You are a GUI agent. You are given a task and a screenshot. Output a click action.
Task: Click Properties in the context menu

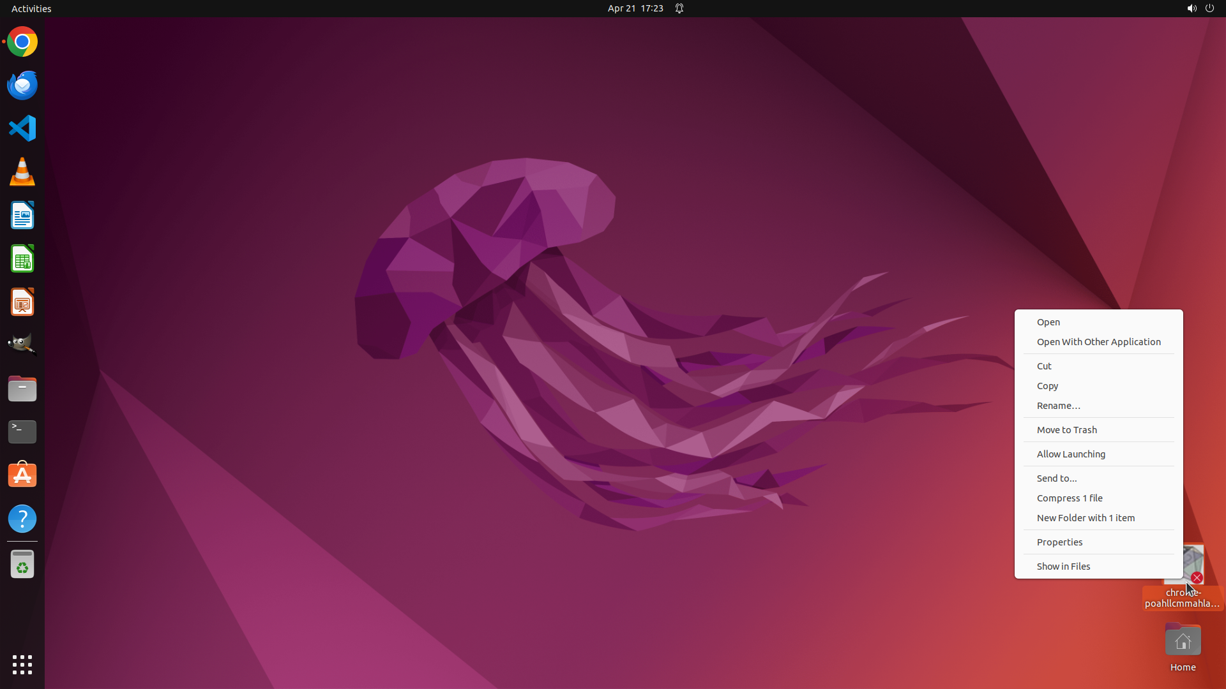pyautogui.click(x=1059, y=542)
